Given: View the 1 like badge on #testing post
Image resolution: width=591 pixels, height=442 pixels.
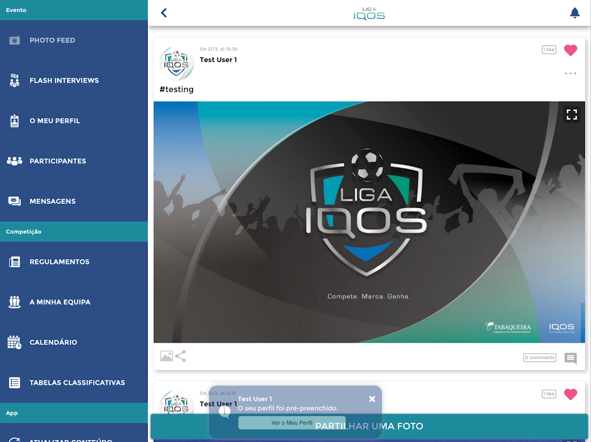Looking at the screenshot, I should (x=549, y=50).
